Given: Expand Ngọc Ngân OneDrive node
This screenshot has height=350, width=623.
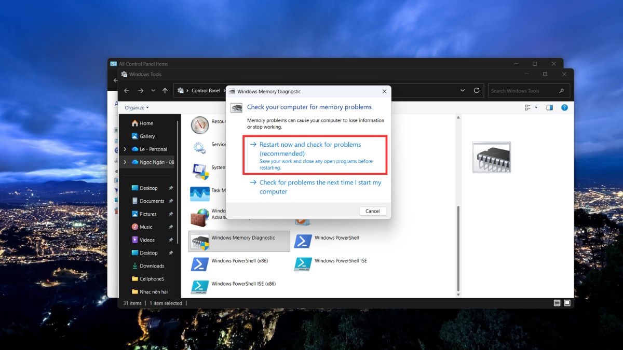Looking at the screenshot, I should (125, 162).
